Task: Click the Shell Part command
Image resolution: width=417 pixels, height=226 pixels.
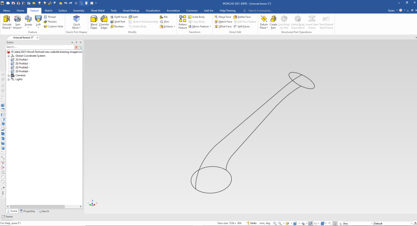Action: [118, 22]
